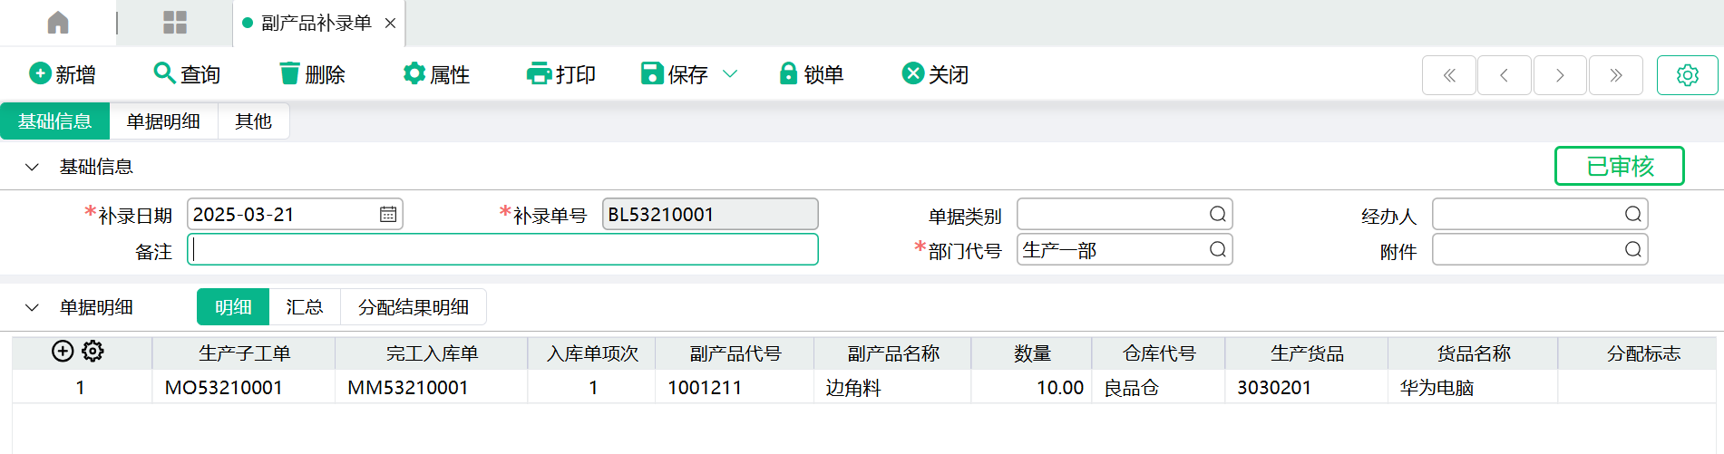
Task: Click the 锁单 lock icon
Action: tap(788, 73)
